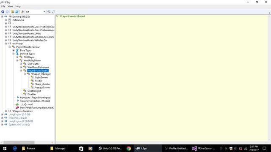
Task: Open the Windows Store taskbar icon
Action: 81,148
